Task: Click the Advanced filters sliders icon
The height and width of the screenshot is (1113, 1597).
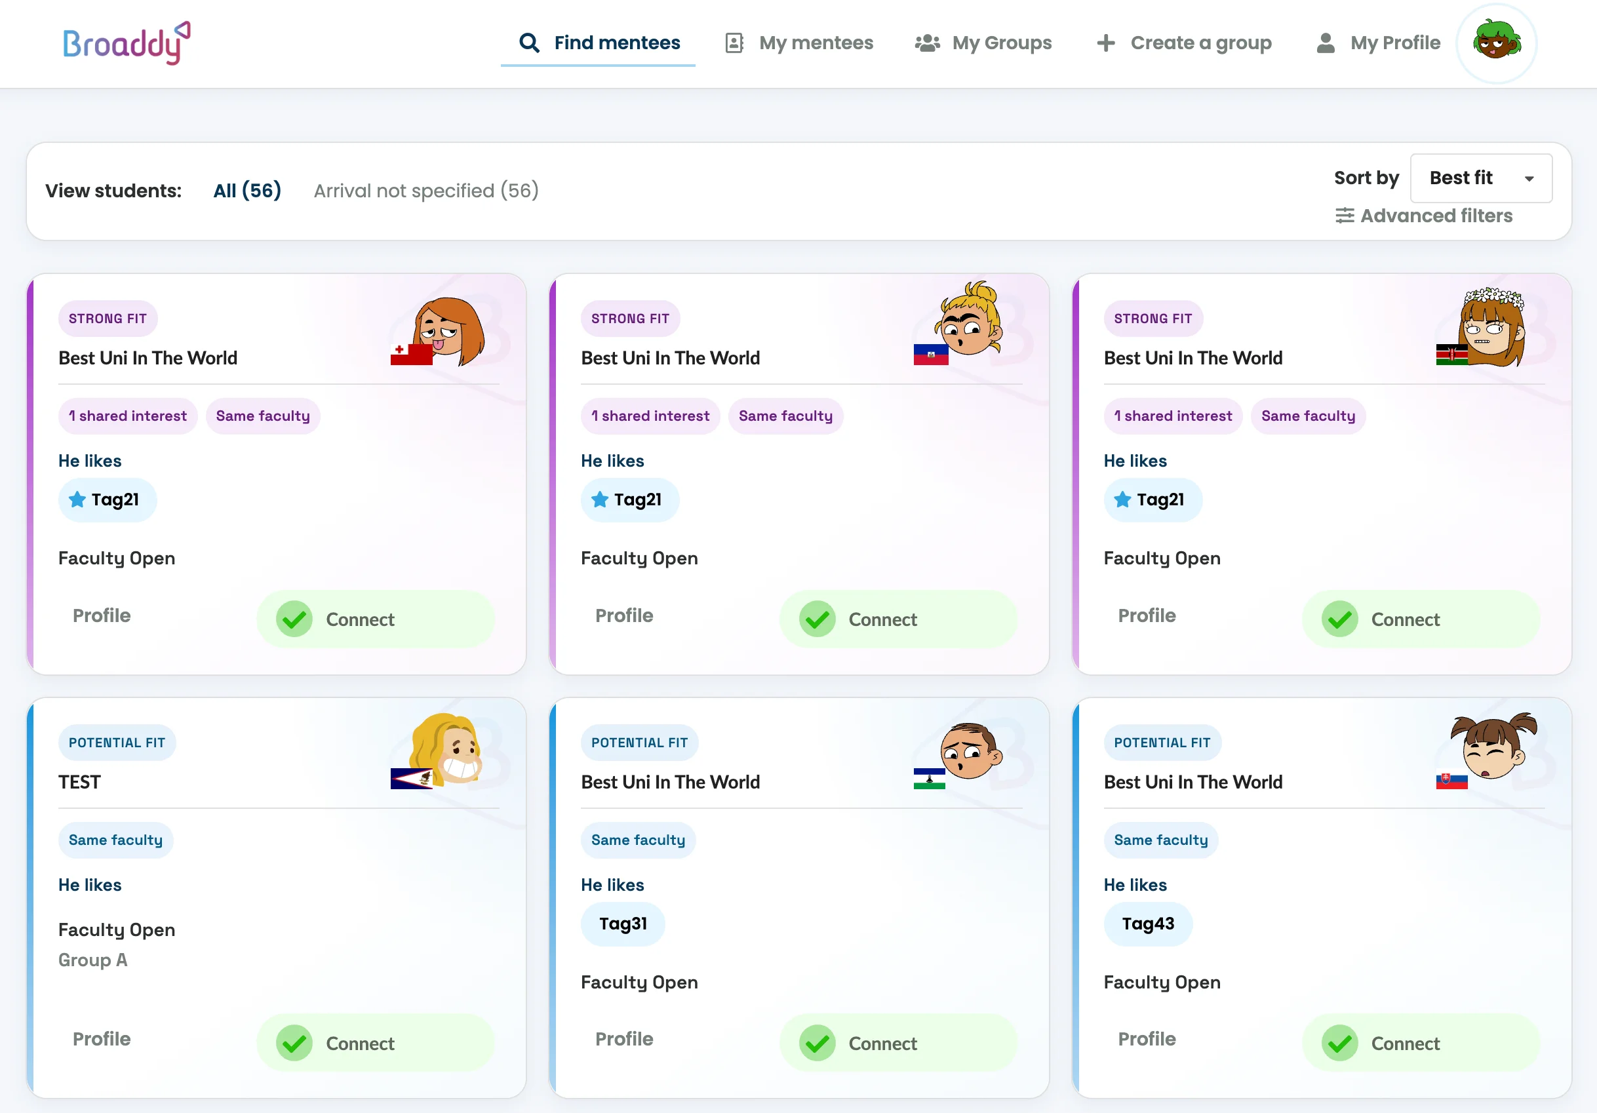Action: (x=1345, y=216)
